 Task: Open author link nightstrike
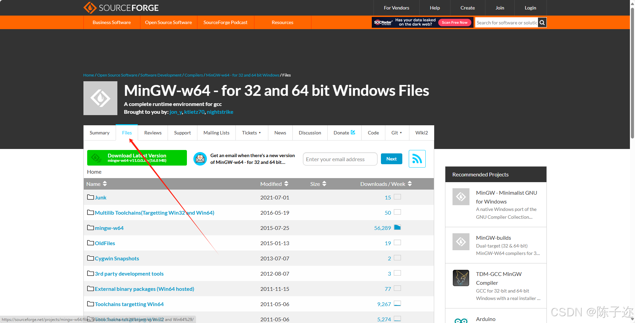pos(220,112)
